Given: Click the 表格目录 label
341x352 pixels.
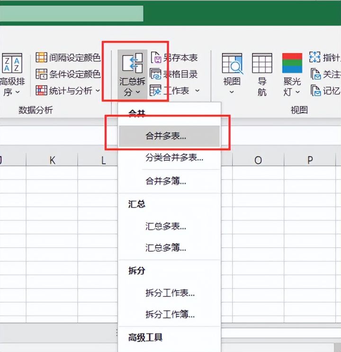Looking at the screenshot, I should 180,74.
